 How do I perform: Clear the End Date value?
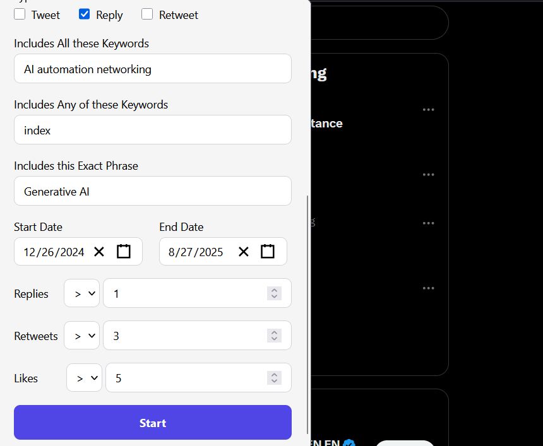(x=244, y=251)
